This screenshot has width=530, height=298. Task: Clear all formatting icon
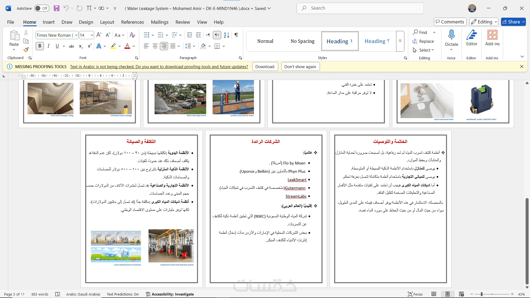click(132, 35)
